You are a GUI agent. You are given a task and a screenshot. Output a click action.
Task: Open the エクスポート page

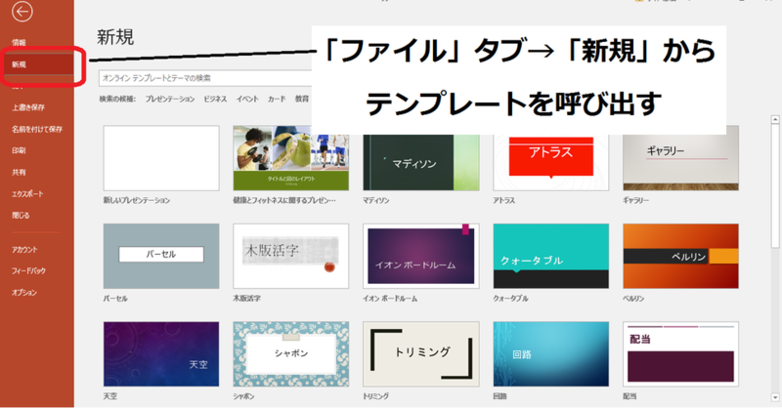point(28,194)
